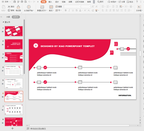Screen dimensions: 144x131
Task: Select slide 3 thumbnail
Action: click(x=14, y=57)
